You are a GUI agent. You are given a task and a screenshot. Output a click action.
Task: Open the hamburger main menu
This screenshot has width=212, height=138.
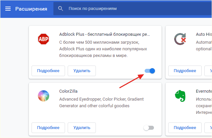click(8, 9)
